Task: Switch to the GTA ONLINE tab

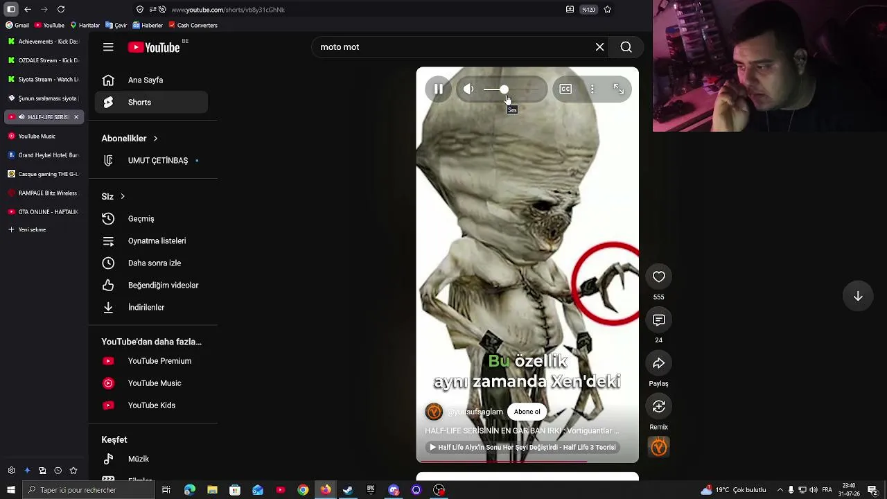Action: coord(44,212)
